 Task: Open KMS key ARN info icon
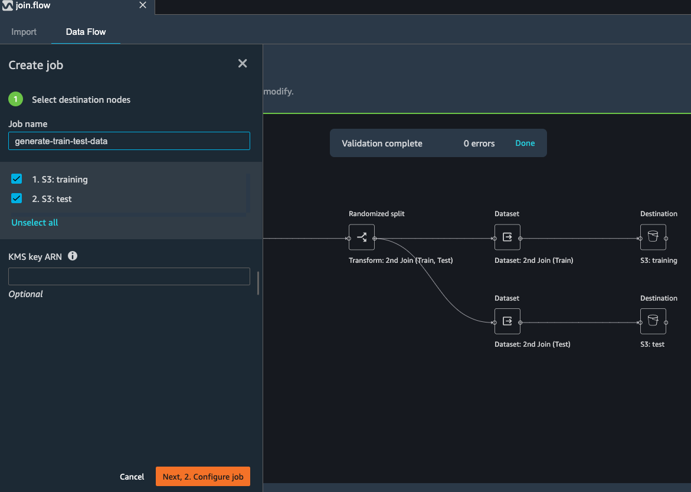pyautogui.click(x=73, y=256)
